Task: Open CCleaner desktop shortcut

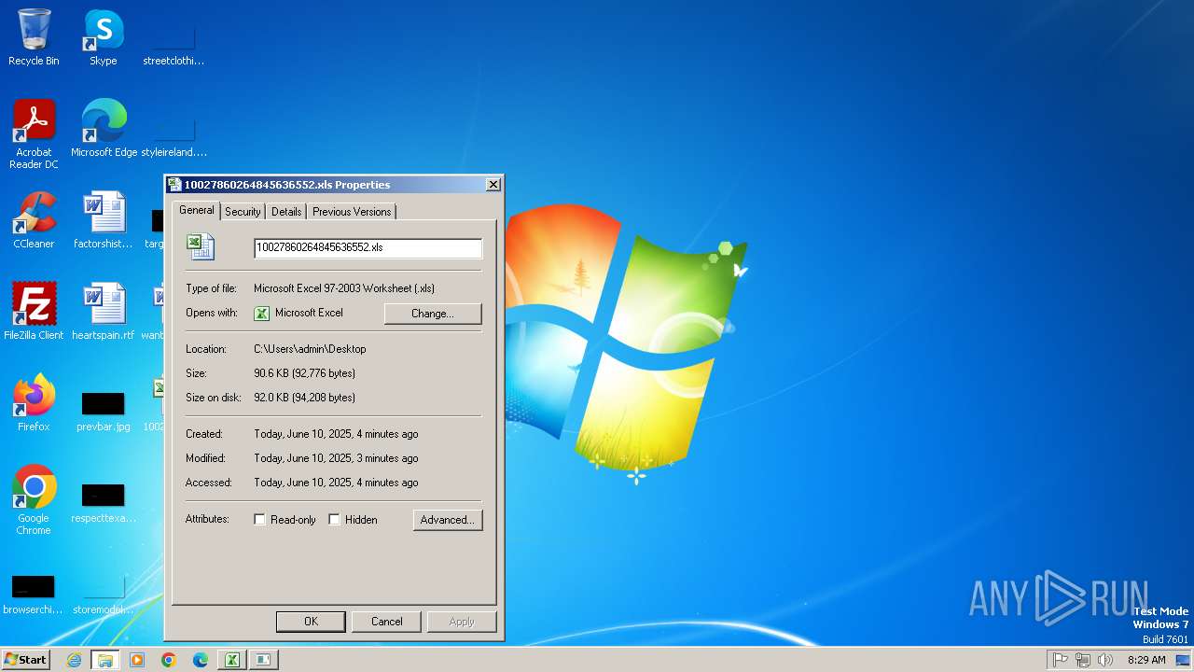Action: (x=34, y=220)
